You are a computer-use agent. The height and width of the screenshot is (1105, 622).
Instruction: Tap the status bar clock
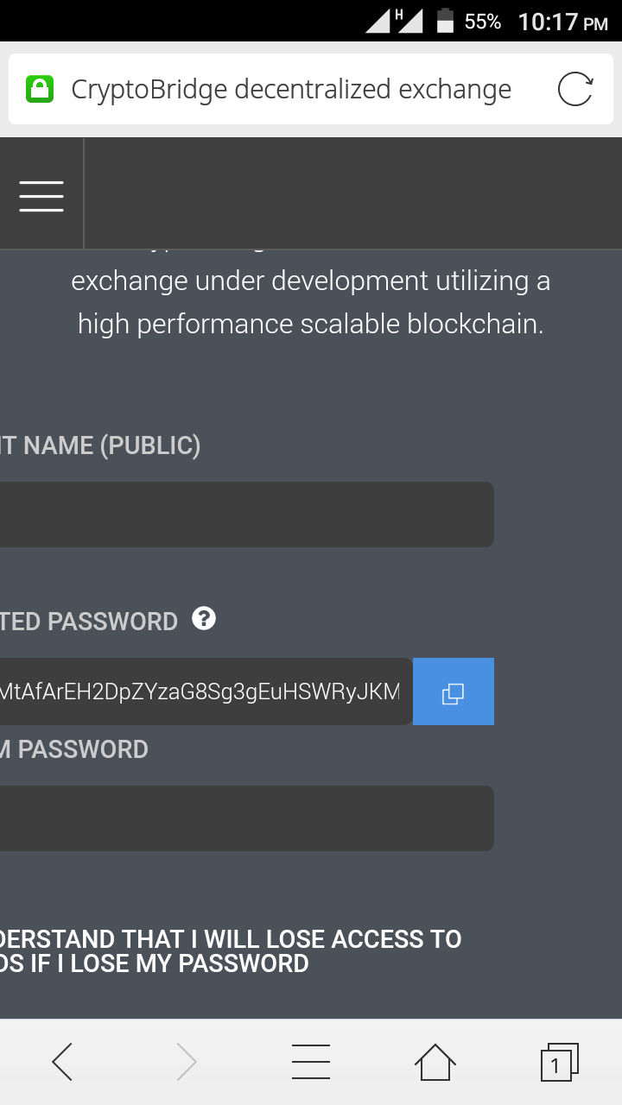click(x=563, y=22)
